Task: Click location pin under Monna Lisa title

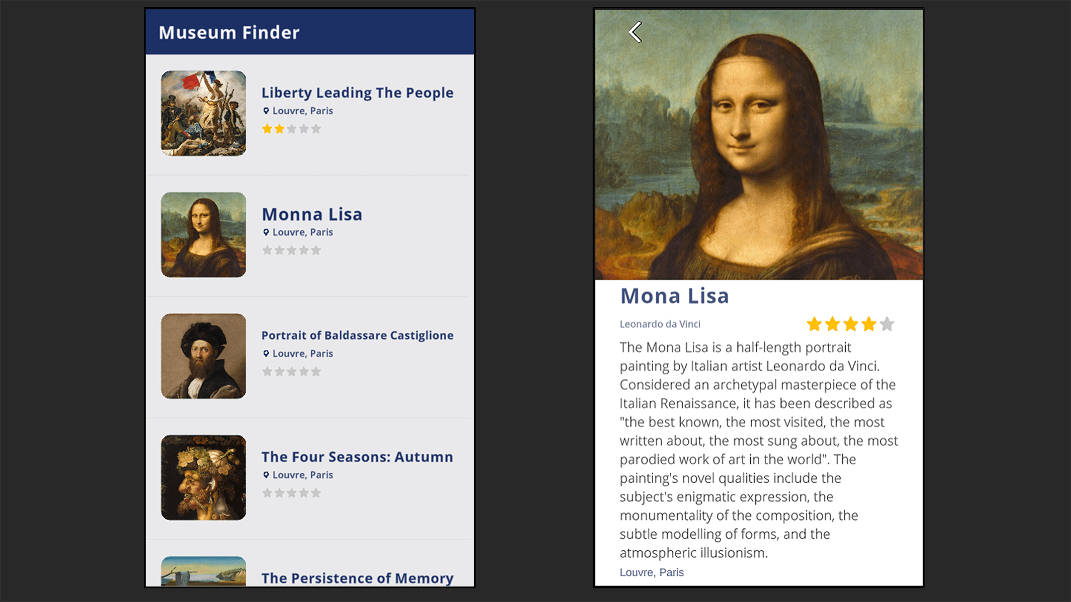Action: (x=266, y=232)
